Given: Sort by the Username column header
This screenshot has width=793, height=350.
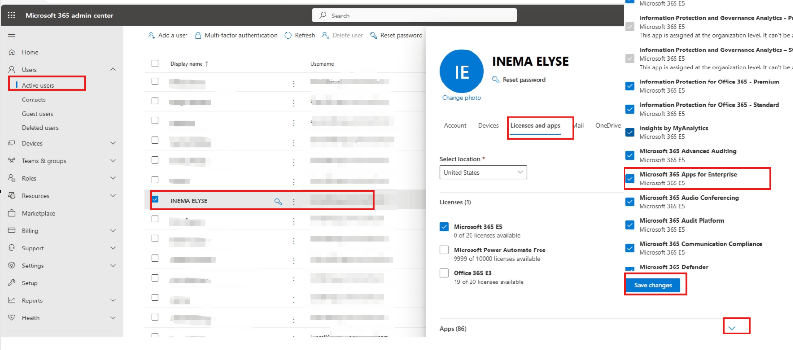Looking at the screenshot, I should tap(322, 64).
